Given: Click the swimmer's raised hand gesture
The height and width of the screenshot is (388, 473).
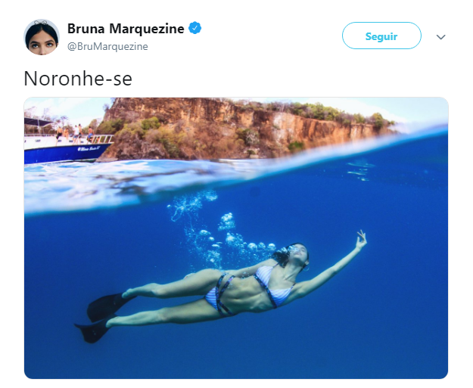Looking at the screenshot, I should tap(362, 239).
